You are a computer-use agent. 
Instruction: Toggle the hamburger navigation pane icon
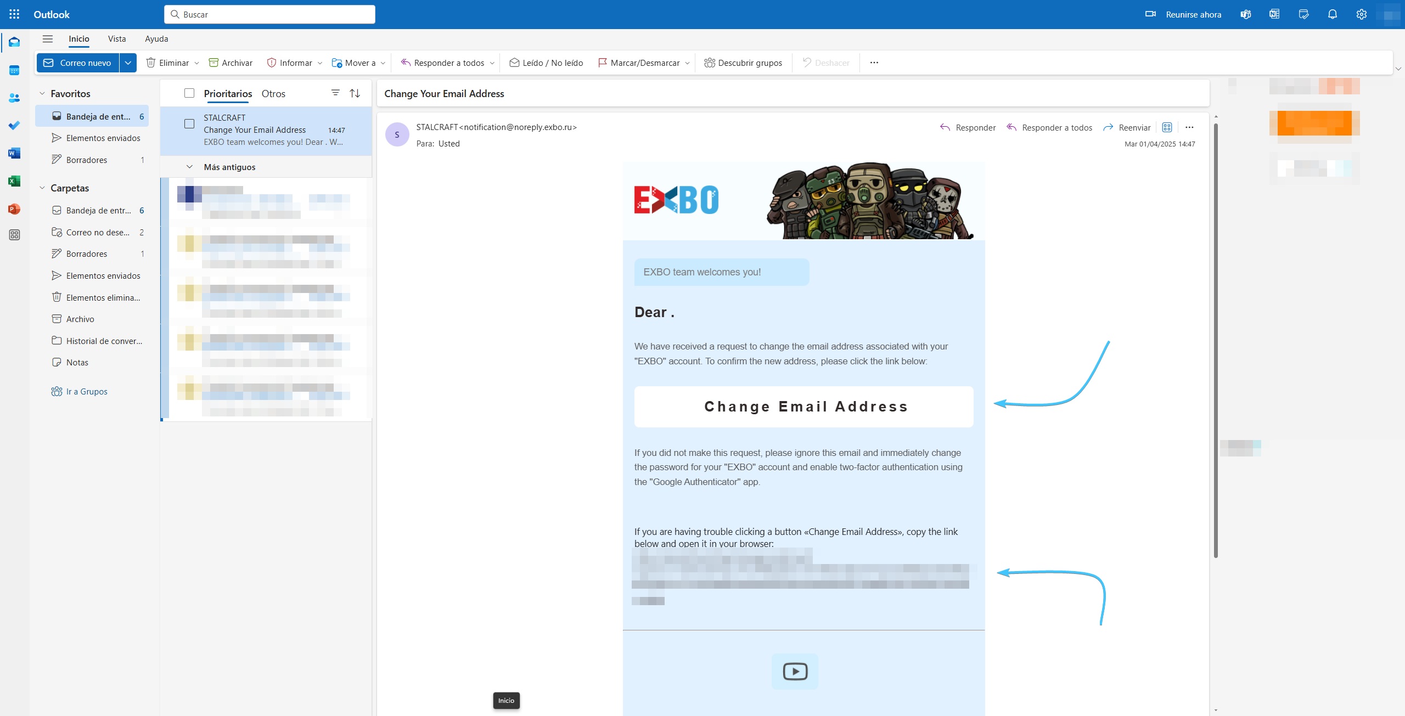(48, 39)
